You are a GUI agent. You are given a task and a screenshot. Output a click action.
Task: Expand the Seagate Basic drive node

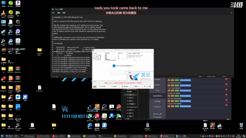[x=126, y=107]
